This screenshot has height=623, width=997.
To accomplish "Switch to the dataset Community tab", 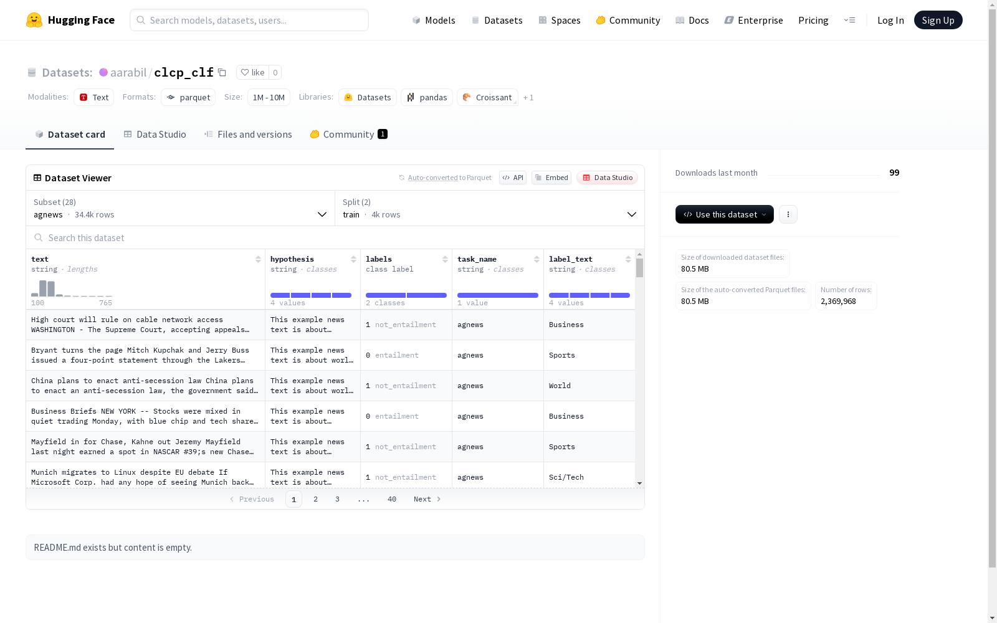I will (x=349, y=135).
